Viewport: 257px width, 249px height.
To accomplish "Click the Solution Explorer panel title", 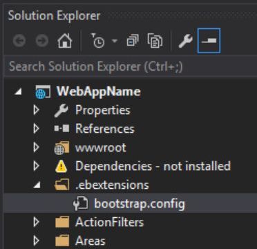I will coord(55,16).
